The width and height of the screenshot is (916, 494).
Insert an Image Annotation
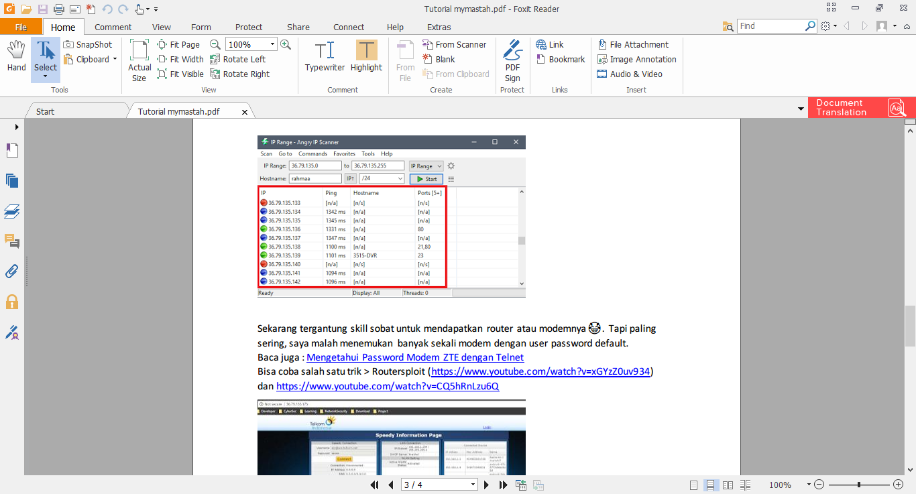tap(637, 59)
